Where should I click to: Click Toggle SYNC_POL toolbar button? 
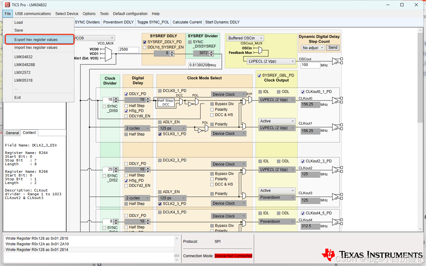(153, 22)
